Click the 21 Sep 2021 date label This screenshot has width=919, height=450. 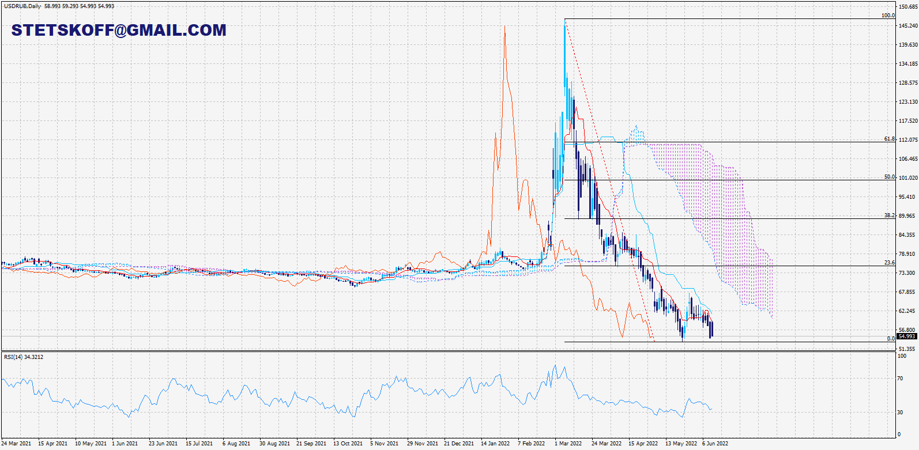311,444
